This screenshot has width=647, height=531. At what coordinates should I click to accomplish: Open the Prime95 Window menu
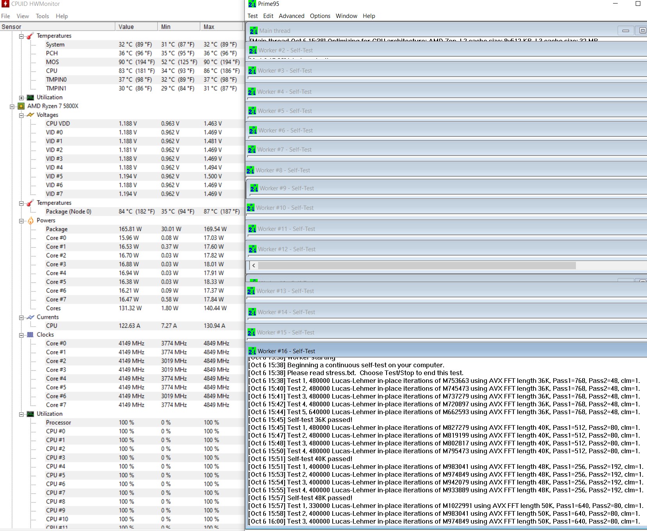[x=346, y=16]
